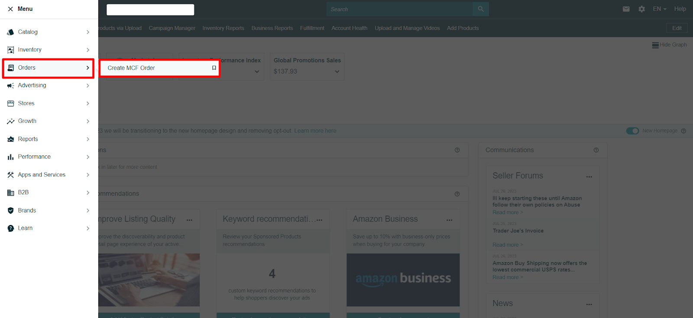Screen dimensions: 693x318
Task: Expand the Apps and Services chevron
Action: [x=88, y=175]
